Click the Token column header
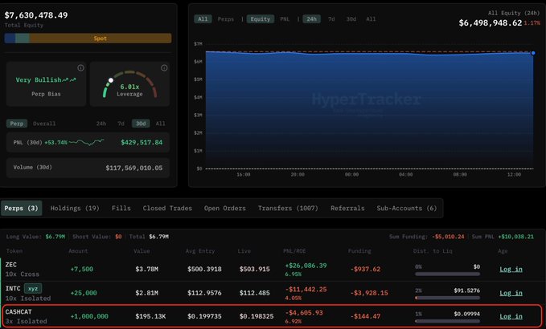Image resolution: width=546 pixels, height=329 pixels. [14, 251]
